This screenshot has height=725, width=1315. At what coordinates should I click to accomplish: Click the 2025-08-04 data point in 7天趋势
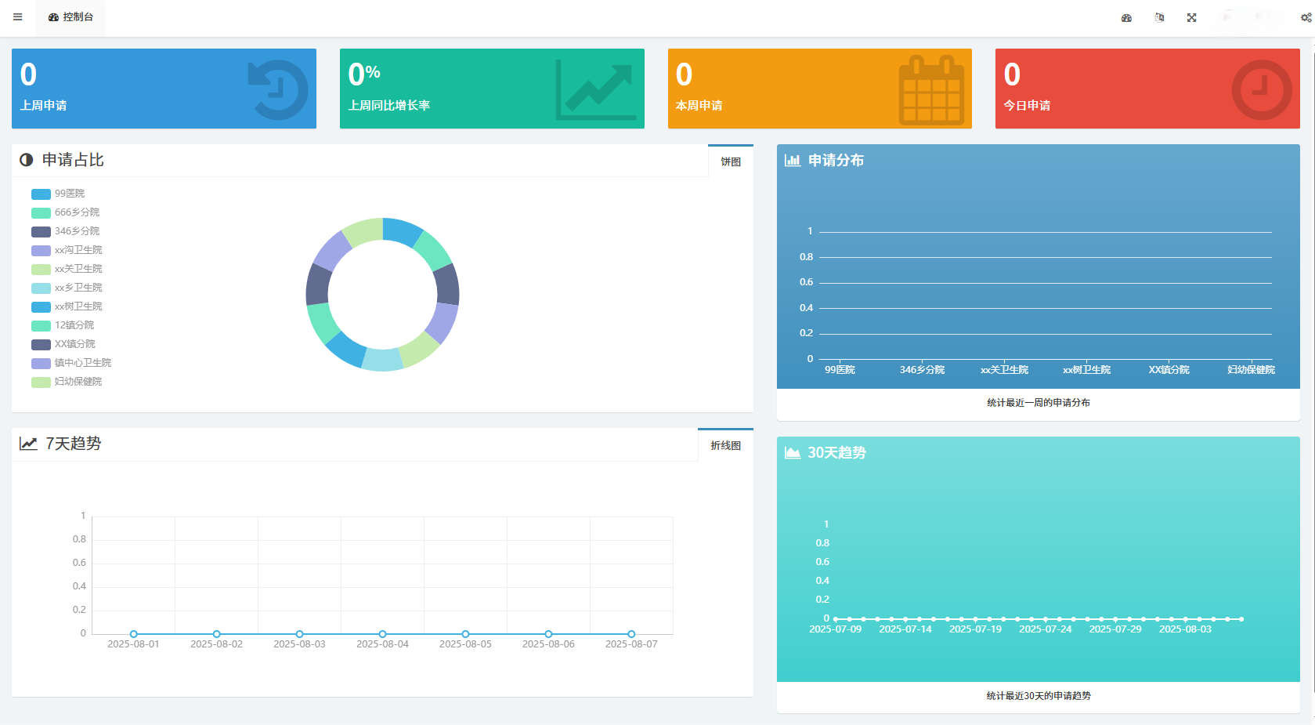coord(382,634)
